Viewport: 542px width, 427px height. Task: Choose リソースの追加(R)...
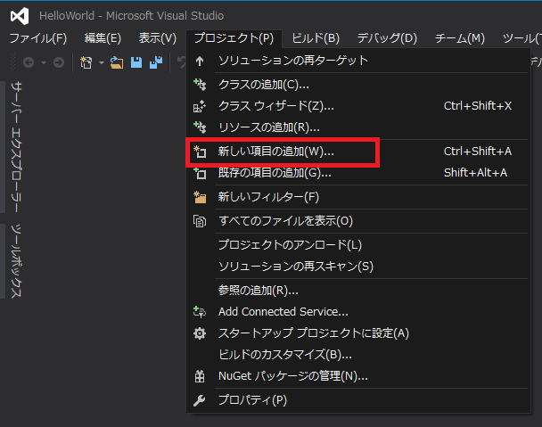pos(358,127)
